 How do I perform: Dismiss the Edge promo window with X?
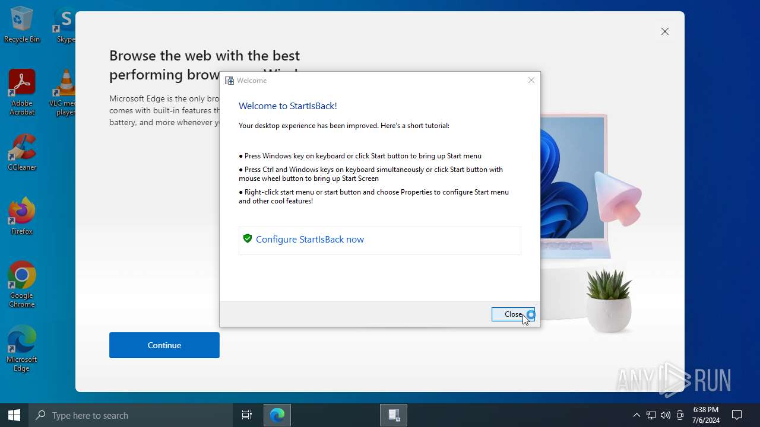[x=665, y=31]
